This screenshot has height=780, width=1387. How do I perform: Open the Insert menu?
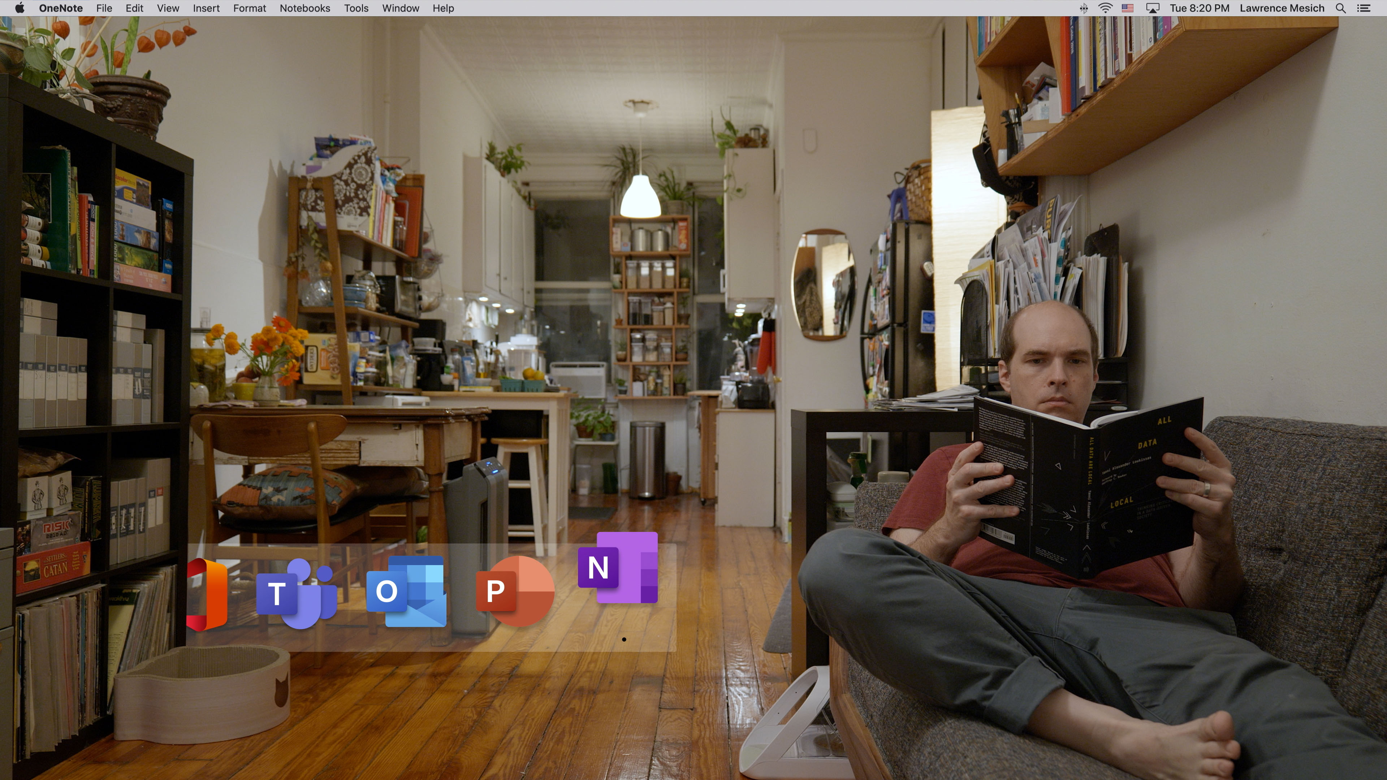coord(206,8)
